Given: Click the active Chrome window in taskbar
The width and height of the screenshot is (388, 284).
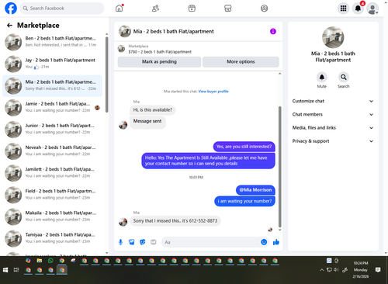Looking at the screenshot, I should coord(62,270).
